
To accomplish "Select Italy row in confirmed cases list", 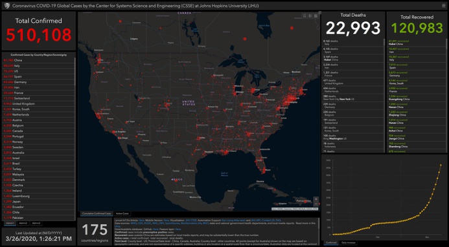I will point(38,66).
